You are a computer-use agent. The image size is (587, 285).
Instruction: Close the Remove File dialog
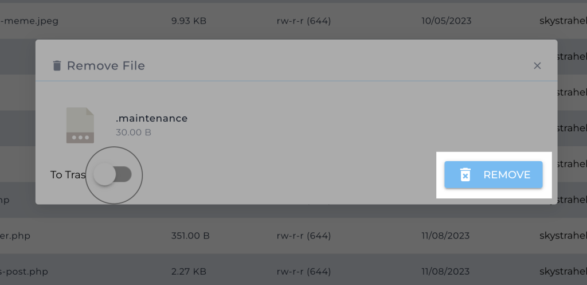click(x=537, y=65)
